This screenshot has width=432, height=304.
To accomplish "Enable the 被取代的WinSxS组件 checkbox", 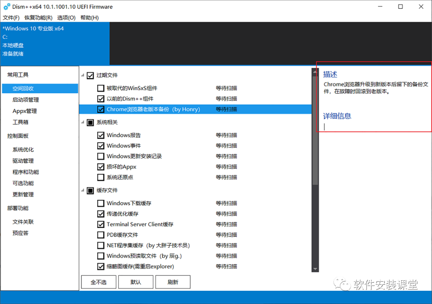I will 100,88.
